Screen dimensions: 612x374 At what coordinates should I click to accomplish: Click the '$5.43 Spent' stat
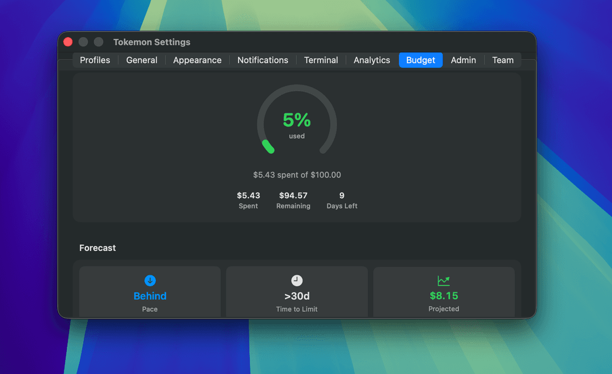click(248, 200)
